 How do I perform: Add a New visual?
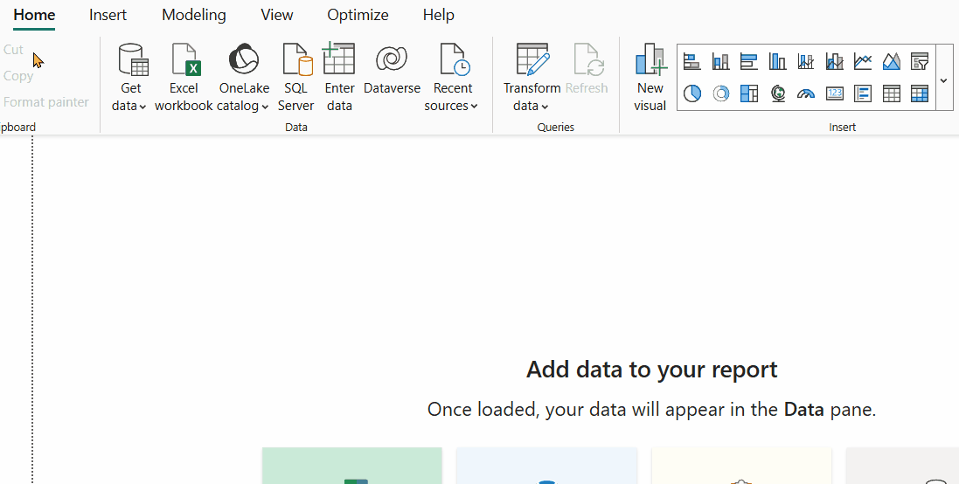[x=650, y=78]
